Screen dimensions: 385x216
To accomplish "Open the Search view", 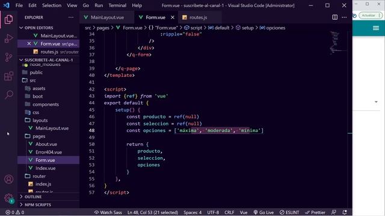I will click(8, 95).
